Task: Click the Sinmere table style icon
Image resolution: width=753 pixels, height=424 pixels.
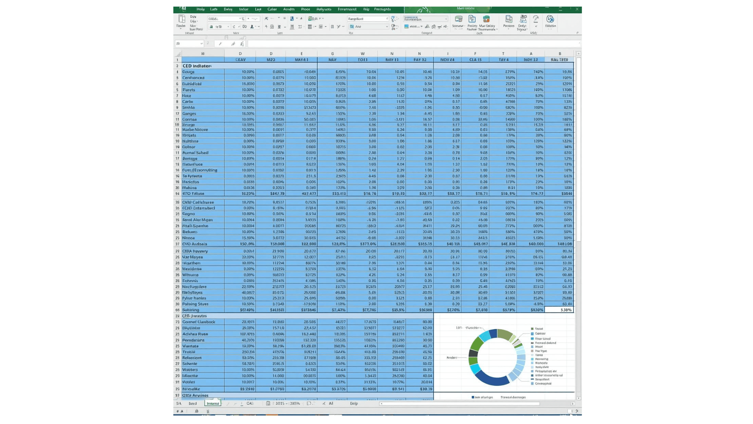Action: (x=458, y=20)
